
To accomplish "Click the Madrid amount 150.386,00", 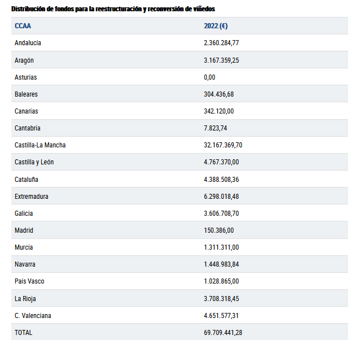I will tap(219, 230).
